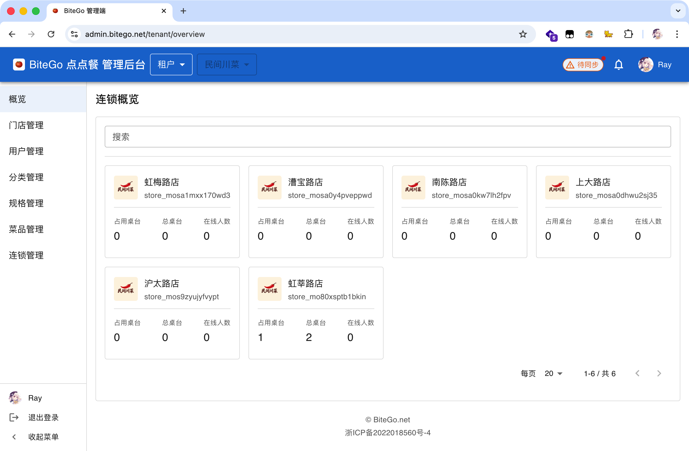Open the 租户 dropdown
This screenshot has height=451, width=689.
pos(171,65)
